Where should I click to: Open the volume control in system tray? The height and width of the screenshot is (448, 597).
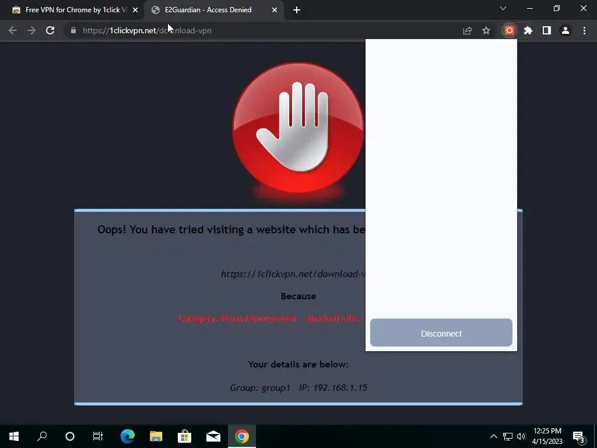point(521,436)
